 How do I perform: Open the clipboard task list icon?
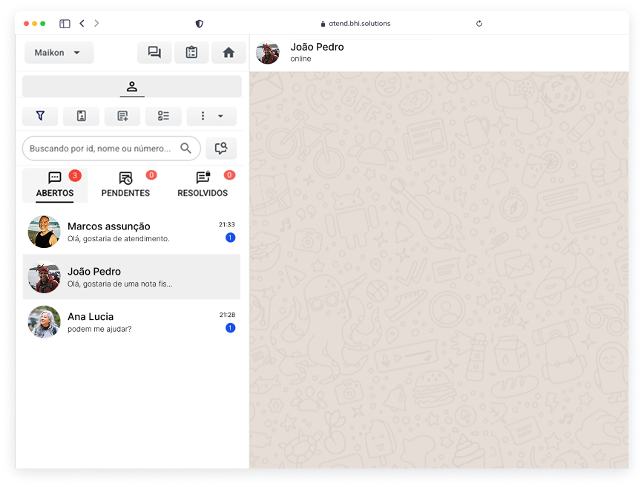pos(191,53)
